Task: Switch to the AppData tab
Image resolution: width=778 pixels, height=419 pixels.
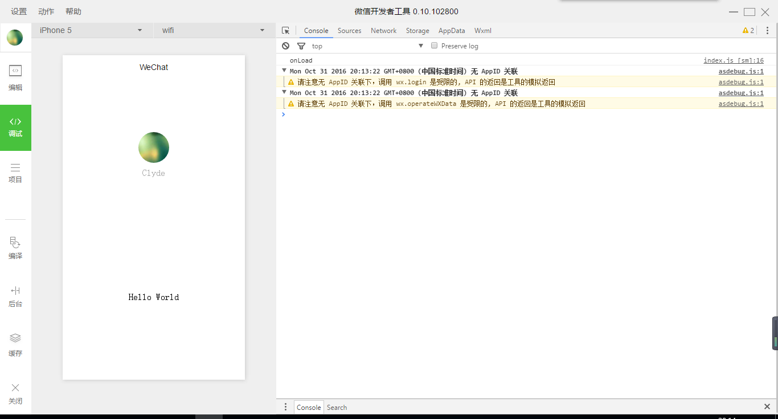Action: pos(452,31)
